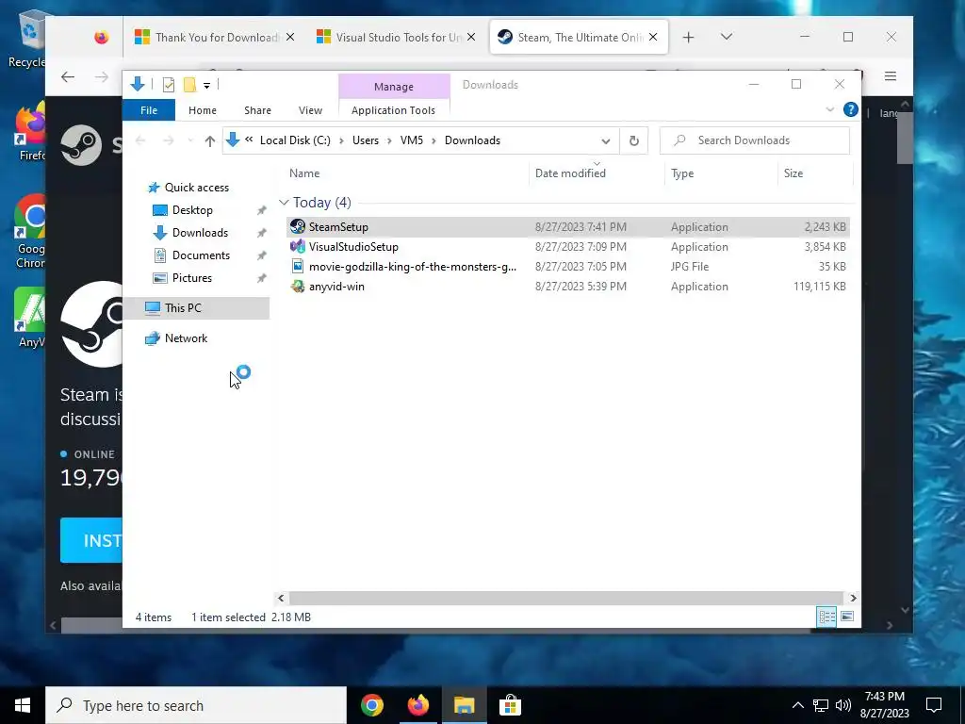Viewport: 965px width, 724px height.
Task: Sort by the Type column header
Action: (x=682, y=173)
